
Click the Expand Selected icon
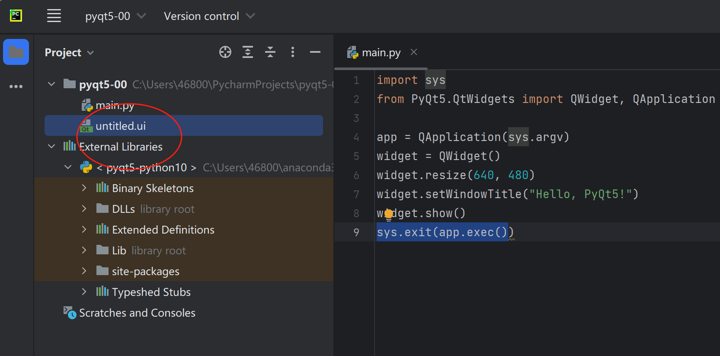pyautogui.click(x=248, y=52)
